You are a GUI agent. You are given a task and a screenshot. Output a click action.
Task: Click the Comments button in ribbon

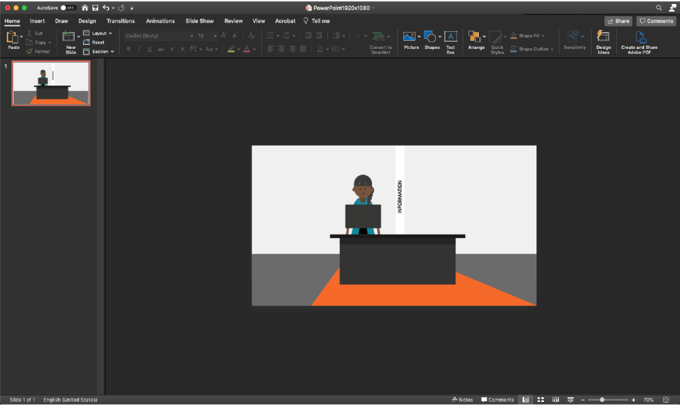coord(657,21)
